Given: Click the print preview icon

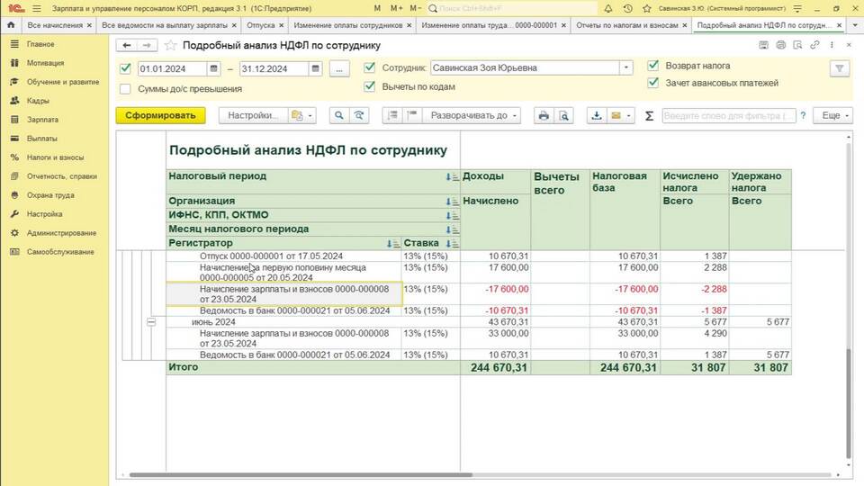Looking at the screenshot, I should (563, 116).
